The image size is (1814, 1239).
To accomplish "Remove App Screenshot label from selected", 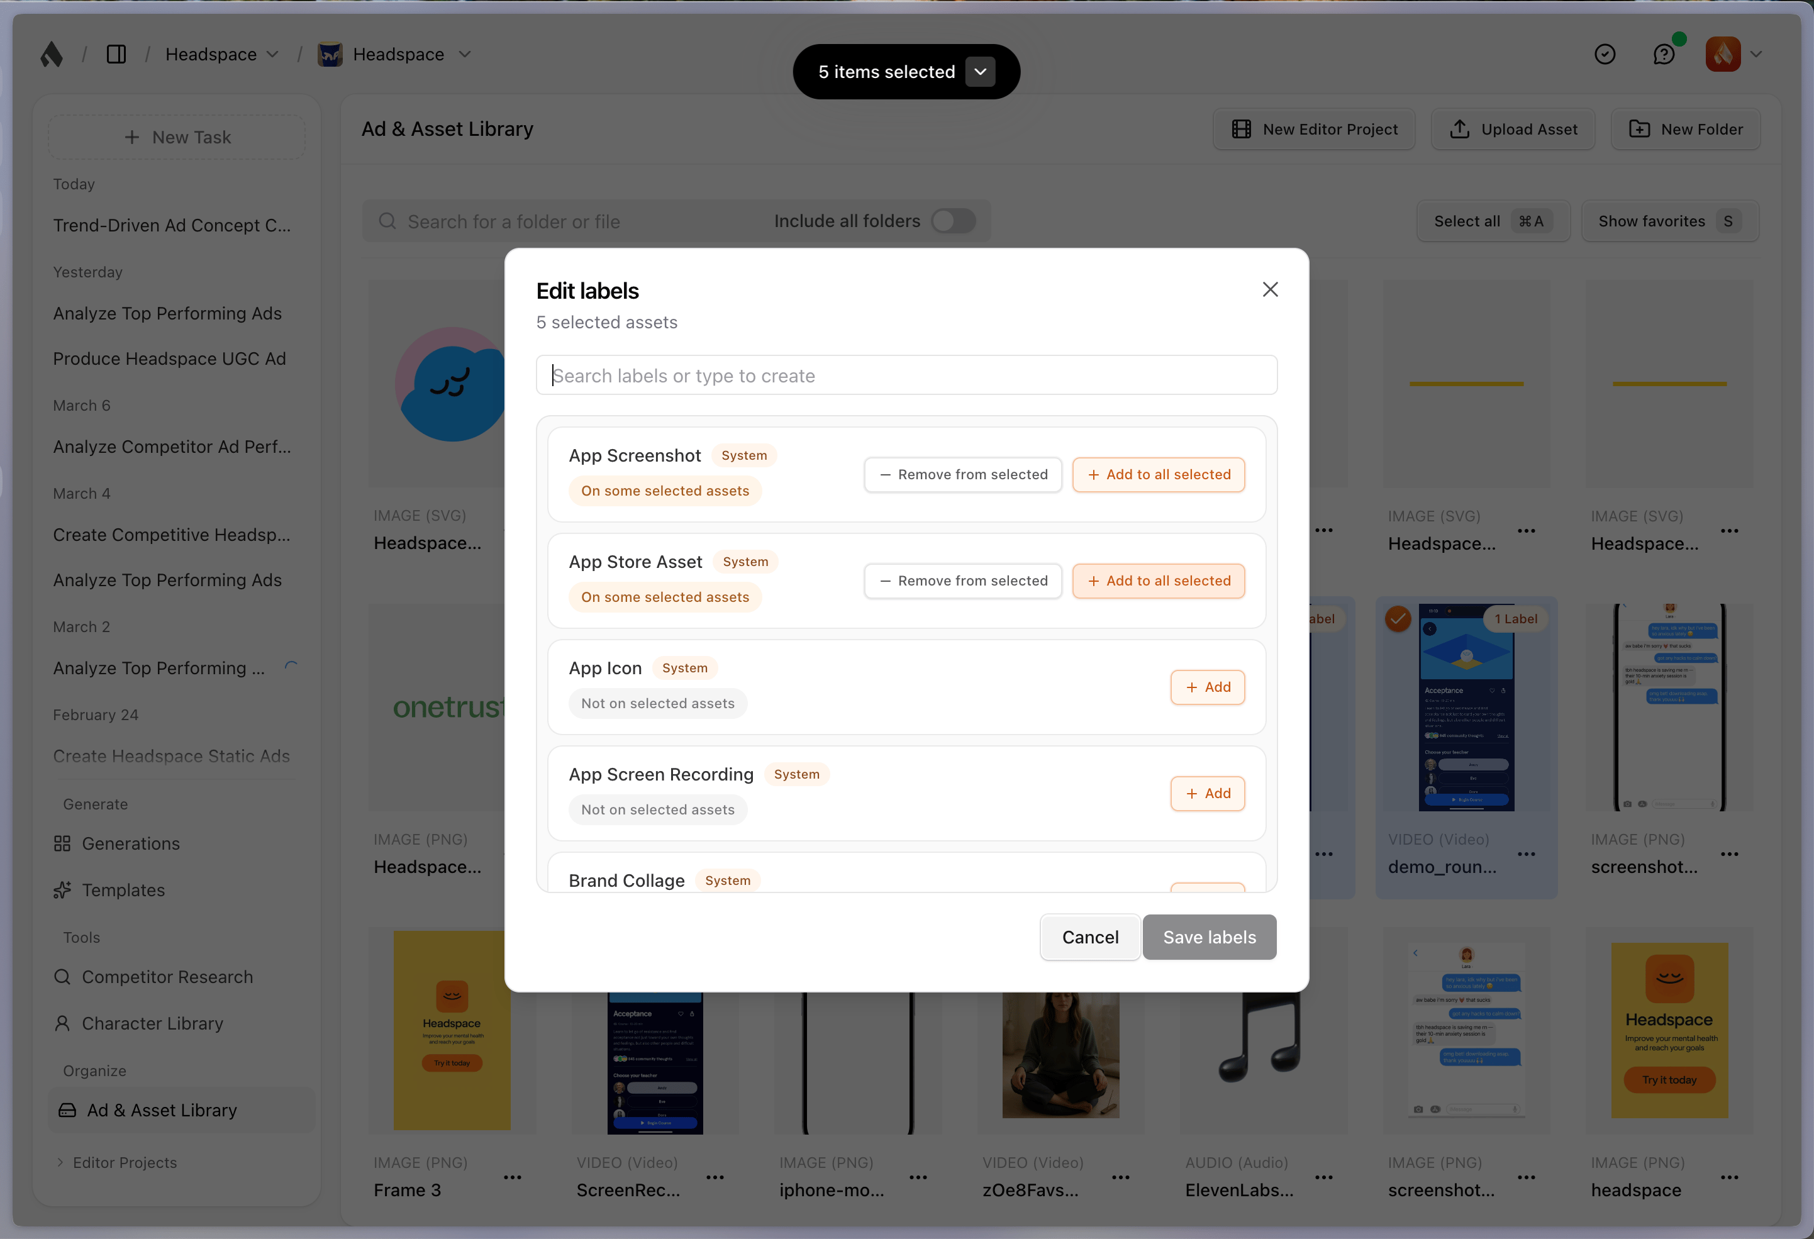I will [962, 474].
